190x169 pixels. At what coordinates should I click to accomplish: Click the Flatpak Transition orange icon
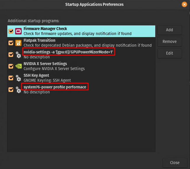pyautogui.click(x=18, y=43)
